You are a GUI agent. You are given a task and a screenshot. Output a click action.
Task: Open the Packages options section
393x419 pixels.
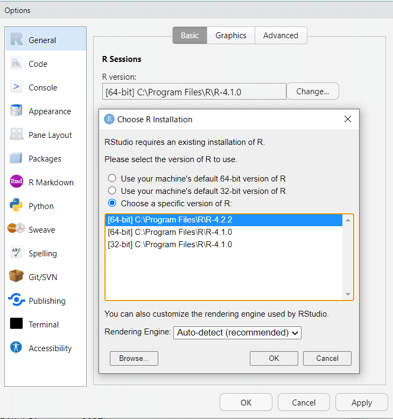click(46, 158)
